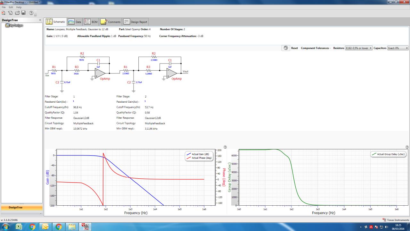The image size is (410, 231).
Task: Select My Designs in the design tree
Action: tap(16, 25)
